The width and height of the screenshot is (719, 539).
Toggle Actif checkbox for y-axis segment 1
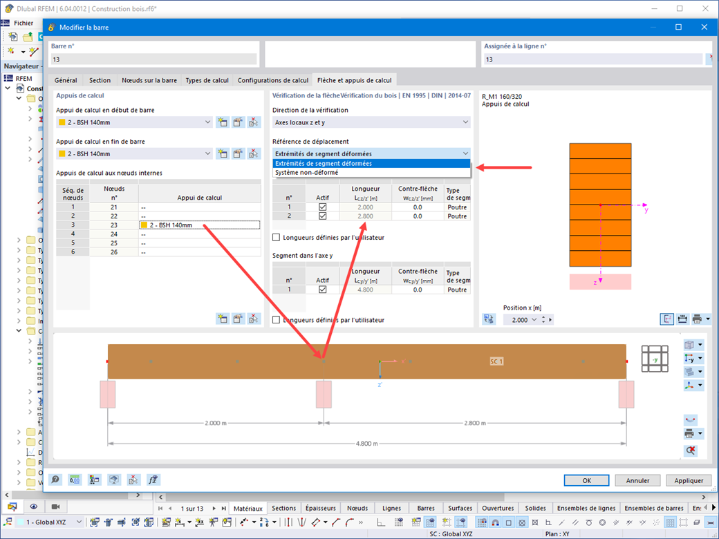(x=322, y=290)
